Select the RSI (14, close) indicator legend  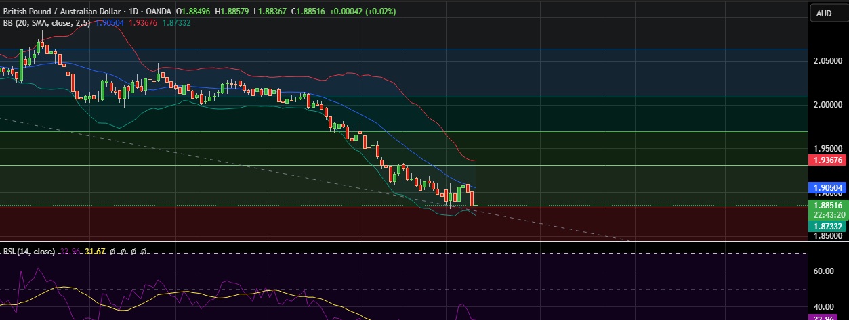pyautogui.click(x=27, y=252)
